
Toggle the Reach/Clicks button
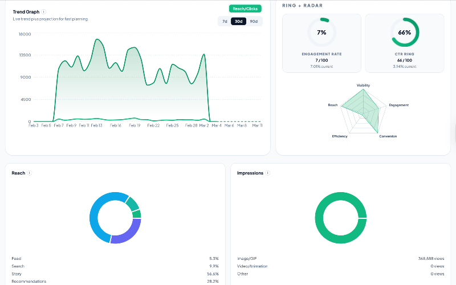[x=245, y=9]
